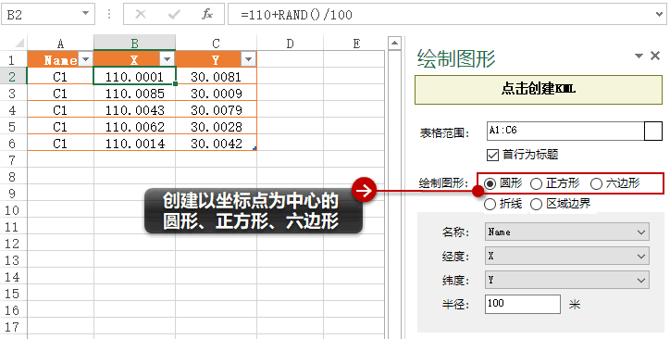The image size is (670, 339).
Task: Select column E header
Action: click(356, 44)
